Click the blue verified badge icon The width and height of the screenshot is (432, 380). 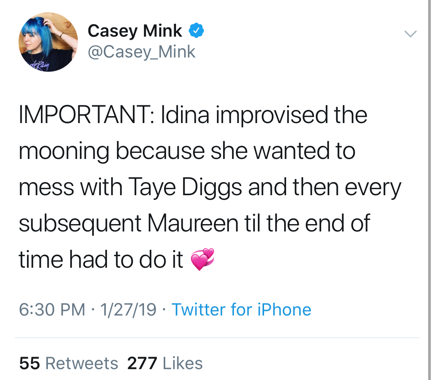196,30
